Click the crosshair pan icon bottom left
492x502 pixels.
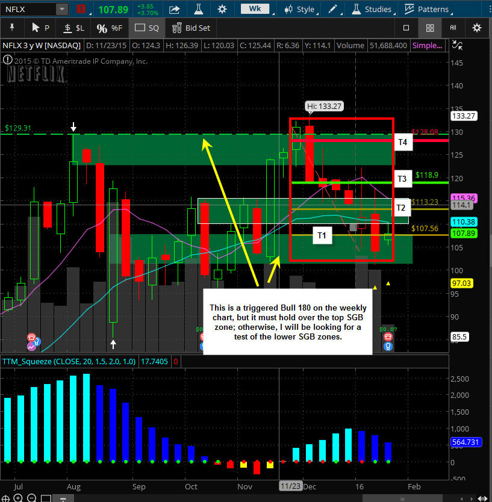point(5,498)
